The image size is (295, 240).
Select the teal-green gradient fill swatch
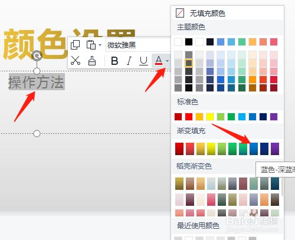[243, 149]
